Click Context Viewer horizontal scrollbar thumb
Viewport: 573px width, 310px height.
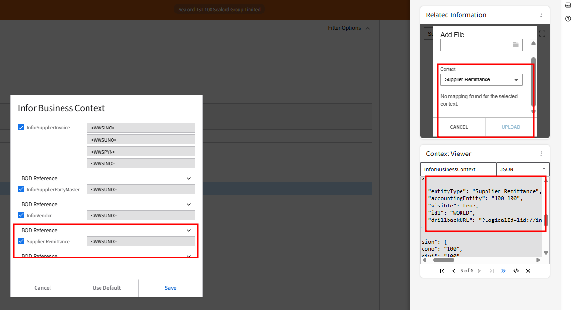[444, 260]
